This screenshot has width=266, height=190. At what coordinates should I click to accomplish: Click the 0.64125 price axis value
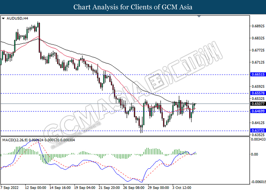[258, 123]
